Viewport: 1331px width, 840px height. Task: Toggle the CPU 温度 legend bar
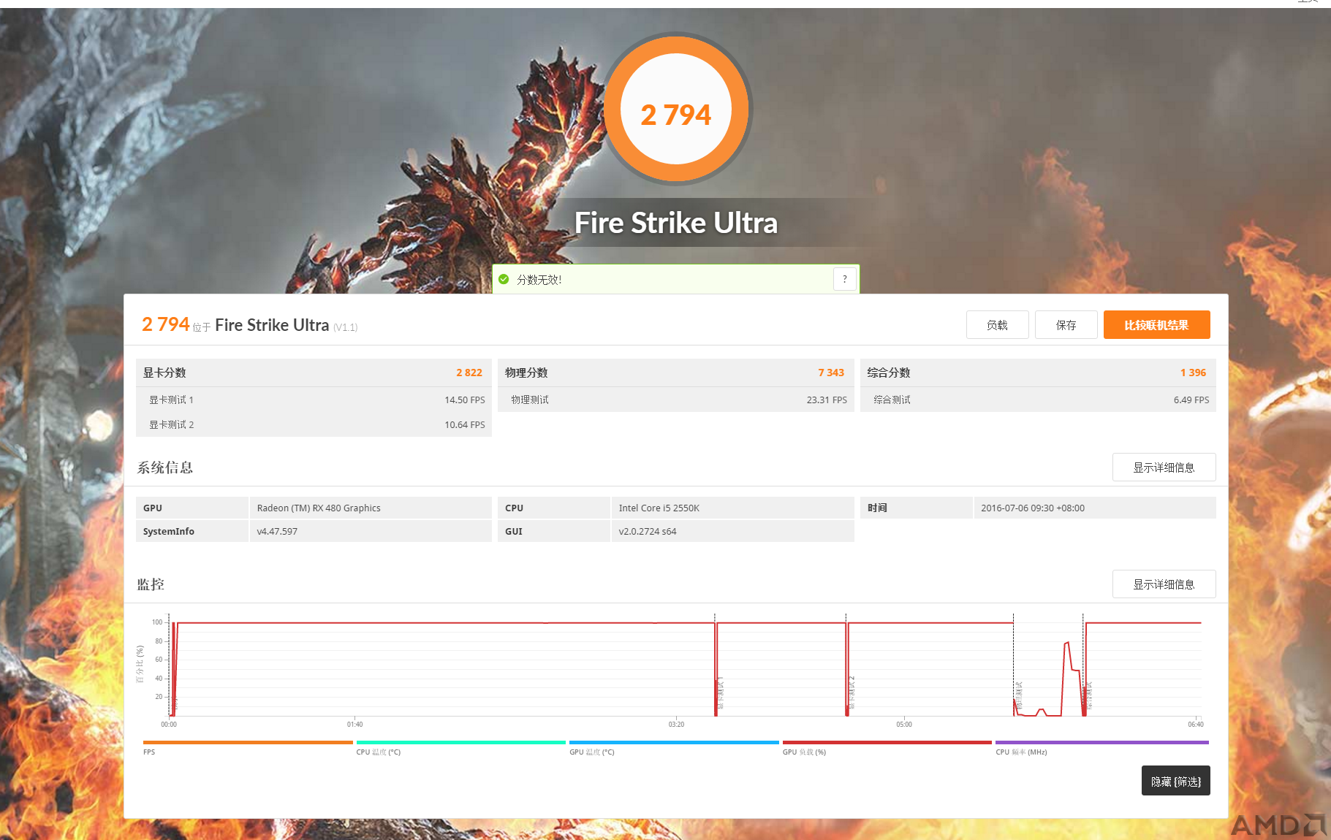(x=460, y=743)
